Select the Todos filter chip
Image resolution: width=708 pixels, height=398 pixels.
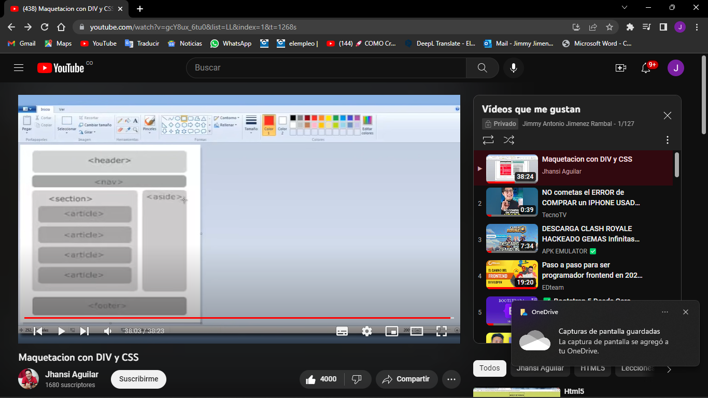click(489, 368)
